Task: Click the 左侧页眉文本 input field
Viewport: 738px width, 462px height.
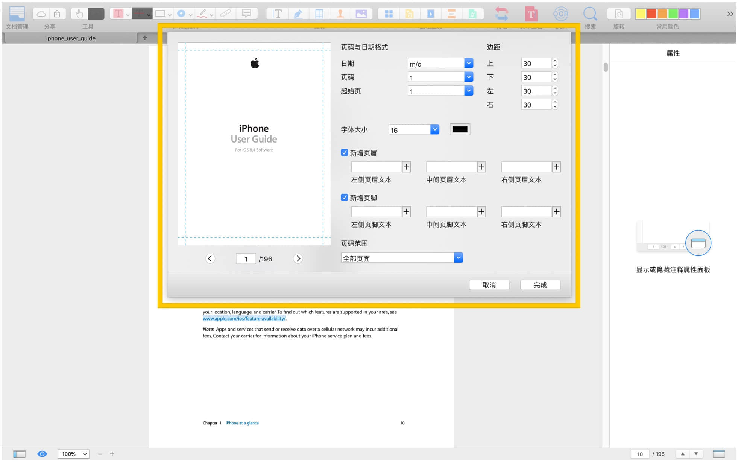Action: coord(376,167)
